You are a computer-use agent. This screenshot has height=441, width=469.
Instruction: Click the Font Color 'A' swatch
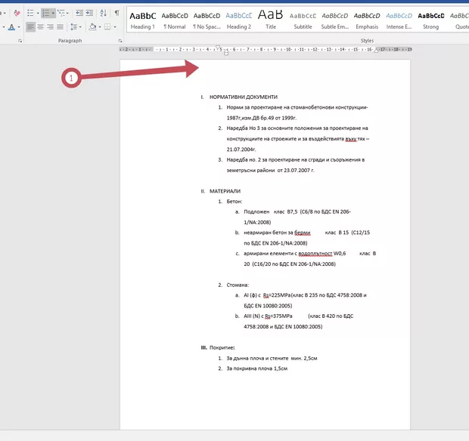(12, 27)
